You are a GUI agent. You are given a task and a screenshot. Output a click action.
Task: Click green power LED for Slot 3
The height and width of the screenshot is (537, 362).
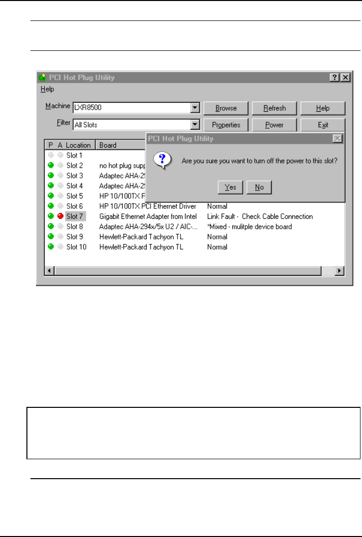pos(51,176)
